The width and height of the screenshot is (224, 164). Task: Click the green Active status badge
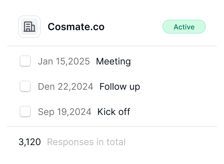tap(184, 27)
